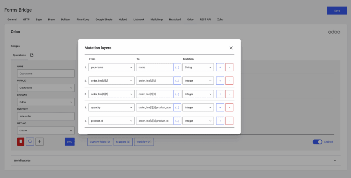The width and height of the screenshot is (351, 178).
Task: Switch to the Brevo tab
Action: pyautogui.click(x=51, y=20)
